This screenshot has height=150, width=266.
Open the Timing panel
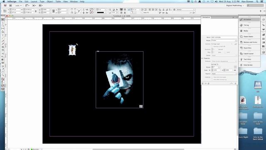pyautogui.click(x=249, y=25)
